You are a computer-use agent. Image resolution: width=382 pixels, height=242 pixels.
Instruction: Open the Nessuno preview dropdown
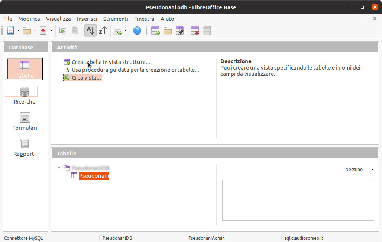[359, 170]
